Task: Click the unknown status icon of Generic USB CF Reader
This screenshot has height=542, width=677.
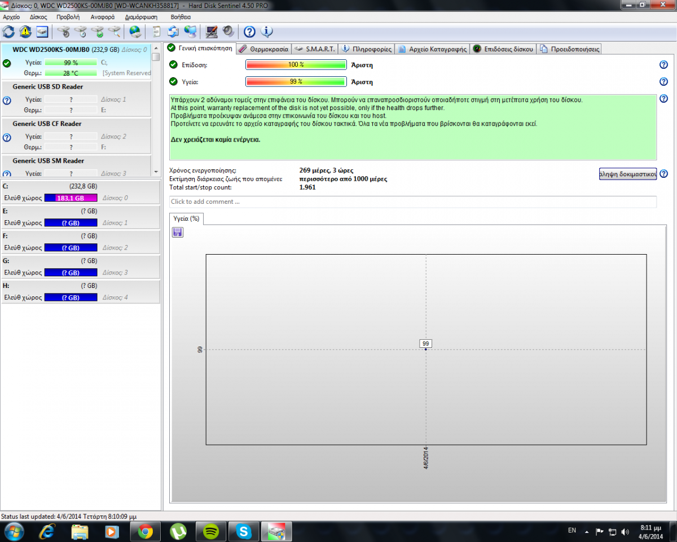Action: coord(7,137)
